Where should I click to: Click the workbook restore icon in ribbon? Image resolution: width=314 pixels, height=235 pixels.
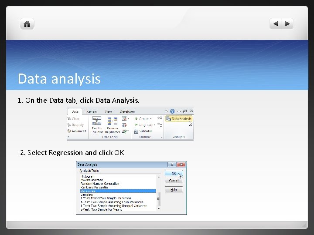coord(185,111)
